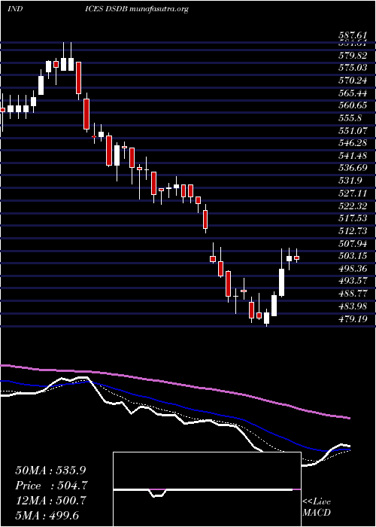Click the 565.44 price axis label

pos(353,93)
